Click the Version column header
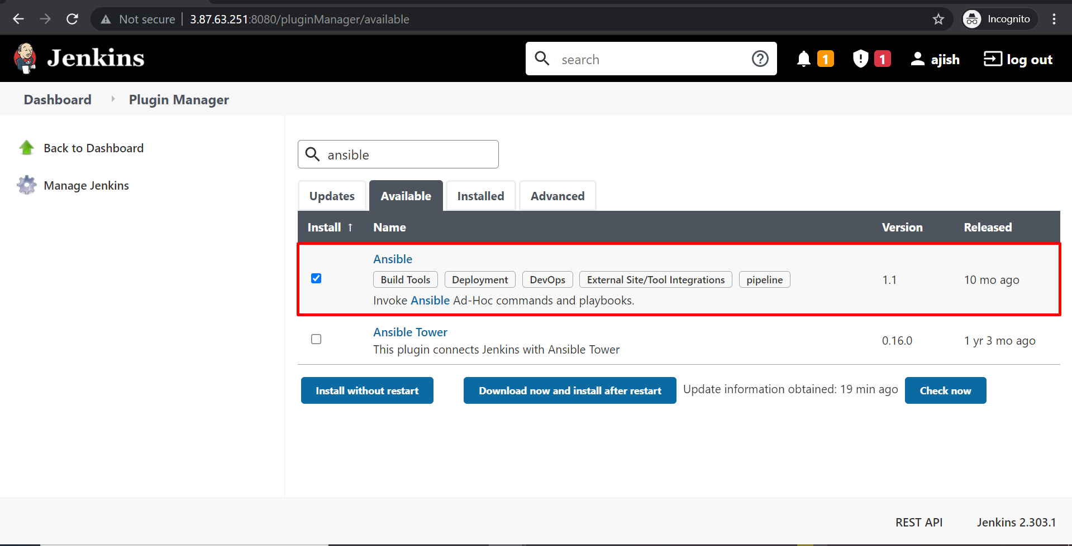Screen dimensions: 1072x546 click(x=902, y=228)
